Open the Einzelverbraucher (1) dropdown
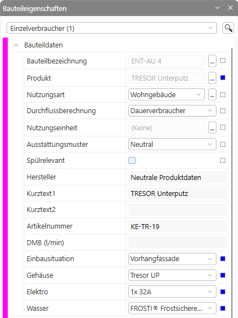238x318 pixels. (112, 28)
